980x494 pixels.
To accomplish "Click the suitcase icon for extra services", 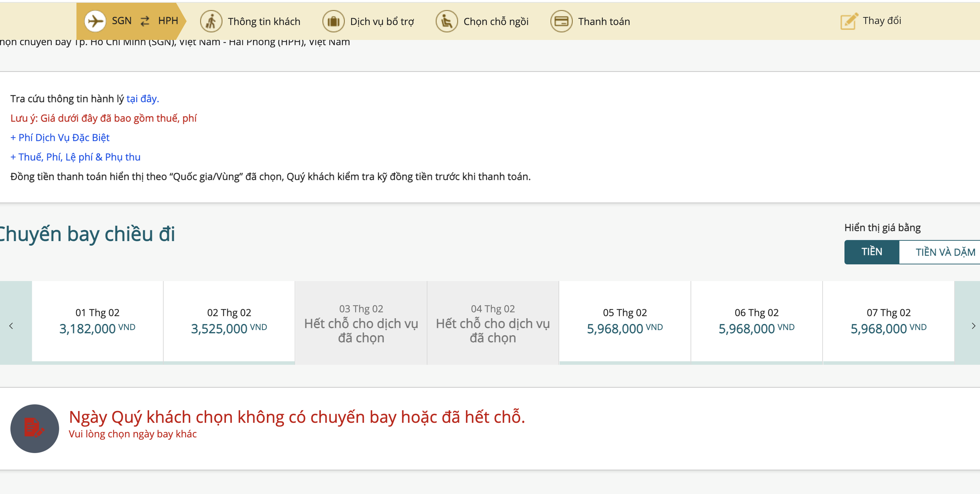I will (333, 21).
